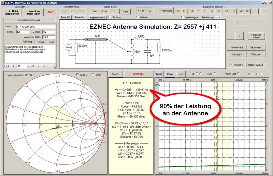The image size is (273, 176).
Task: Click Nächstes BE
Action: 236,47
